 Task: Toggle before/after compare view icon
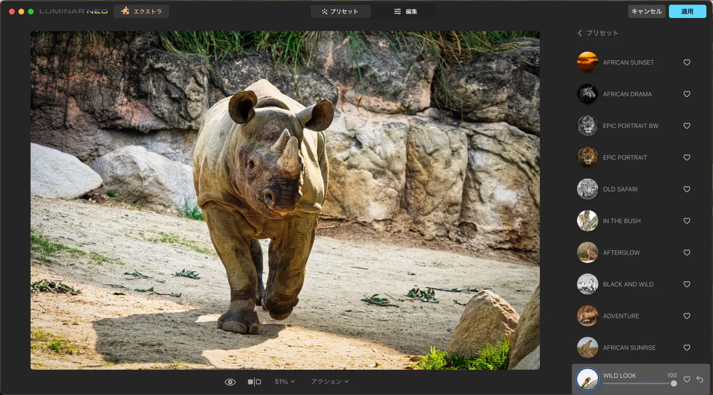pyautogui.click(x=254, y=382)
